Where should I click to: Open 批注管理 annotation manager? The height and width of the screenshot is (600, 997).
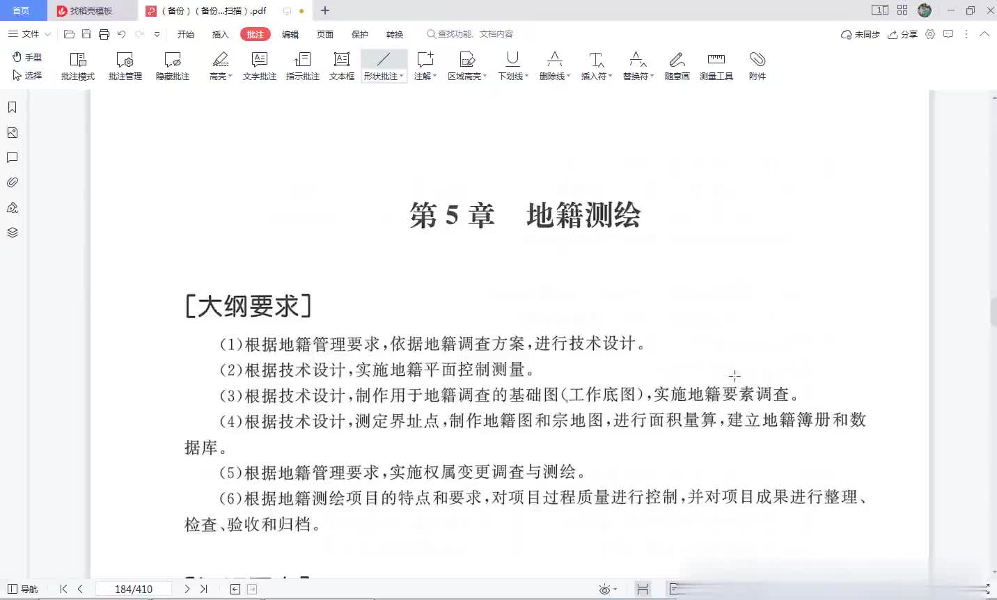pyautogui.click(x=125, y=66)
